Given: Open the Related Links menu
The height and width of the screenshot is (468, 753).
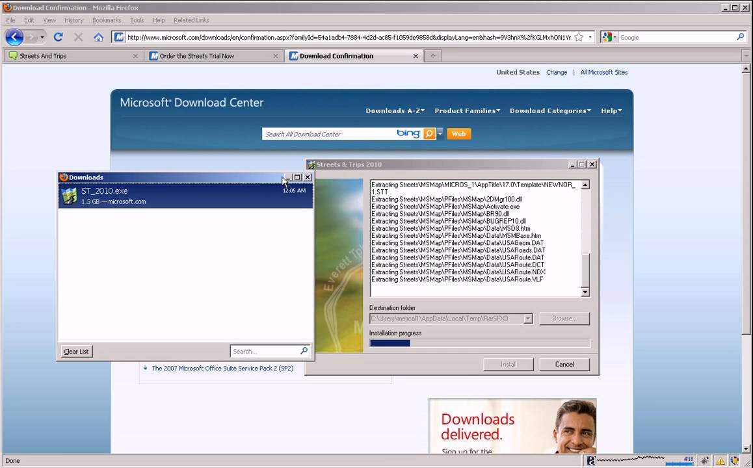Looking at the screenshot, I should click(x=191, y=20).
